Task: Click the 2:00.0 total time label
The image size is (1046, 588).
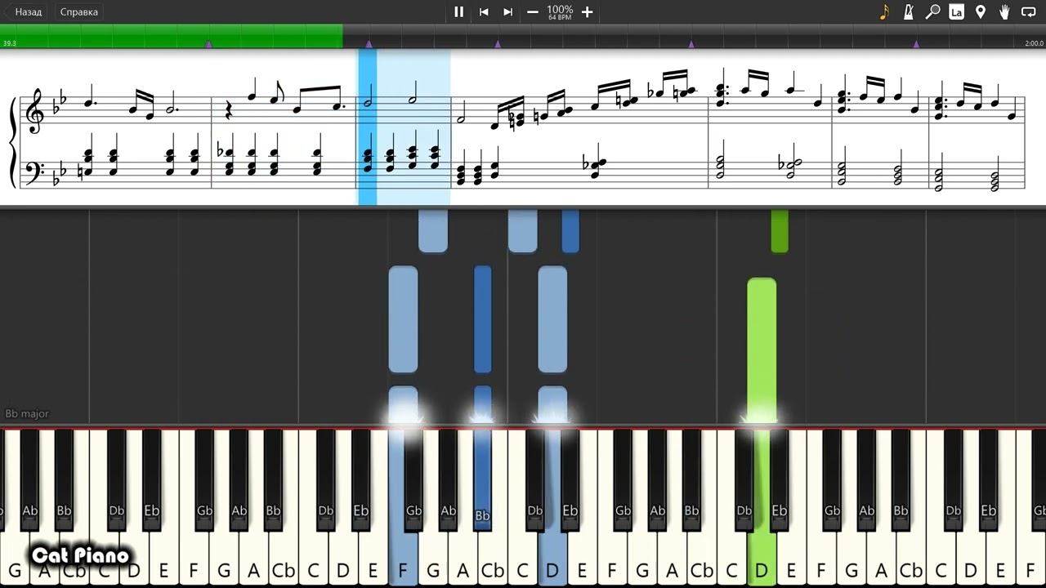Action: 1034,43
